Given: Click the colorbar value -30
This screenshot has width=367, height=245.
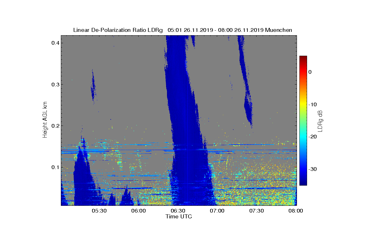Looking at the screenshot, I should coord(313,169).
